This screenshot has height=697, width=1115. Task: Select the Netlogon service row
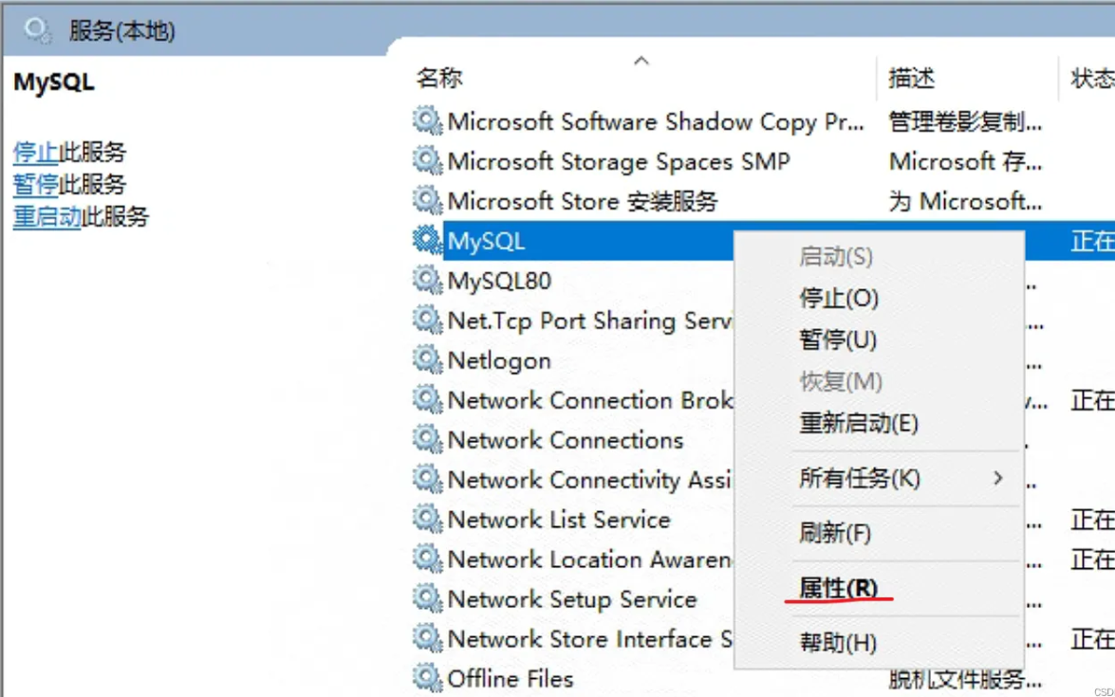coord(499,360)
